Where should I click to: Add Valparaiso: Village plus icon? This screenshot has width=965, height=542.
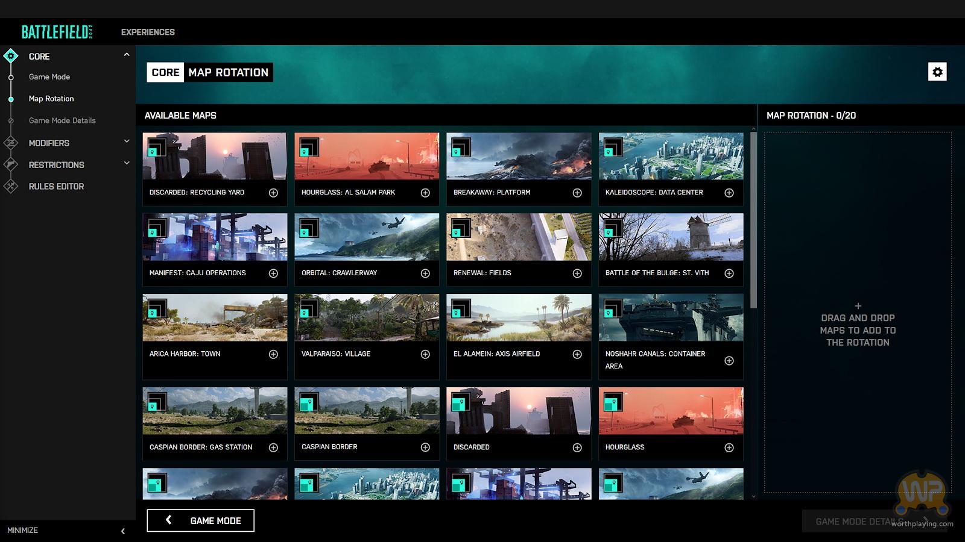point(425,354)
